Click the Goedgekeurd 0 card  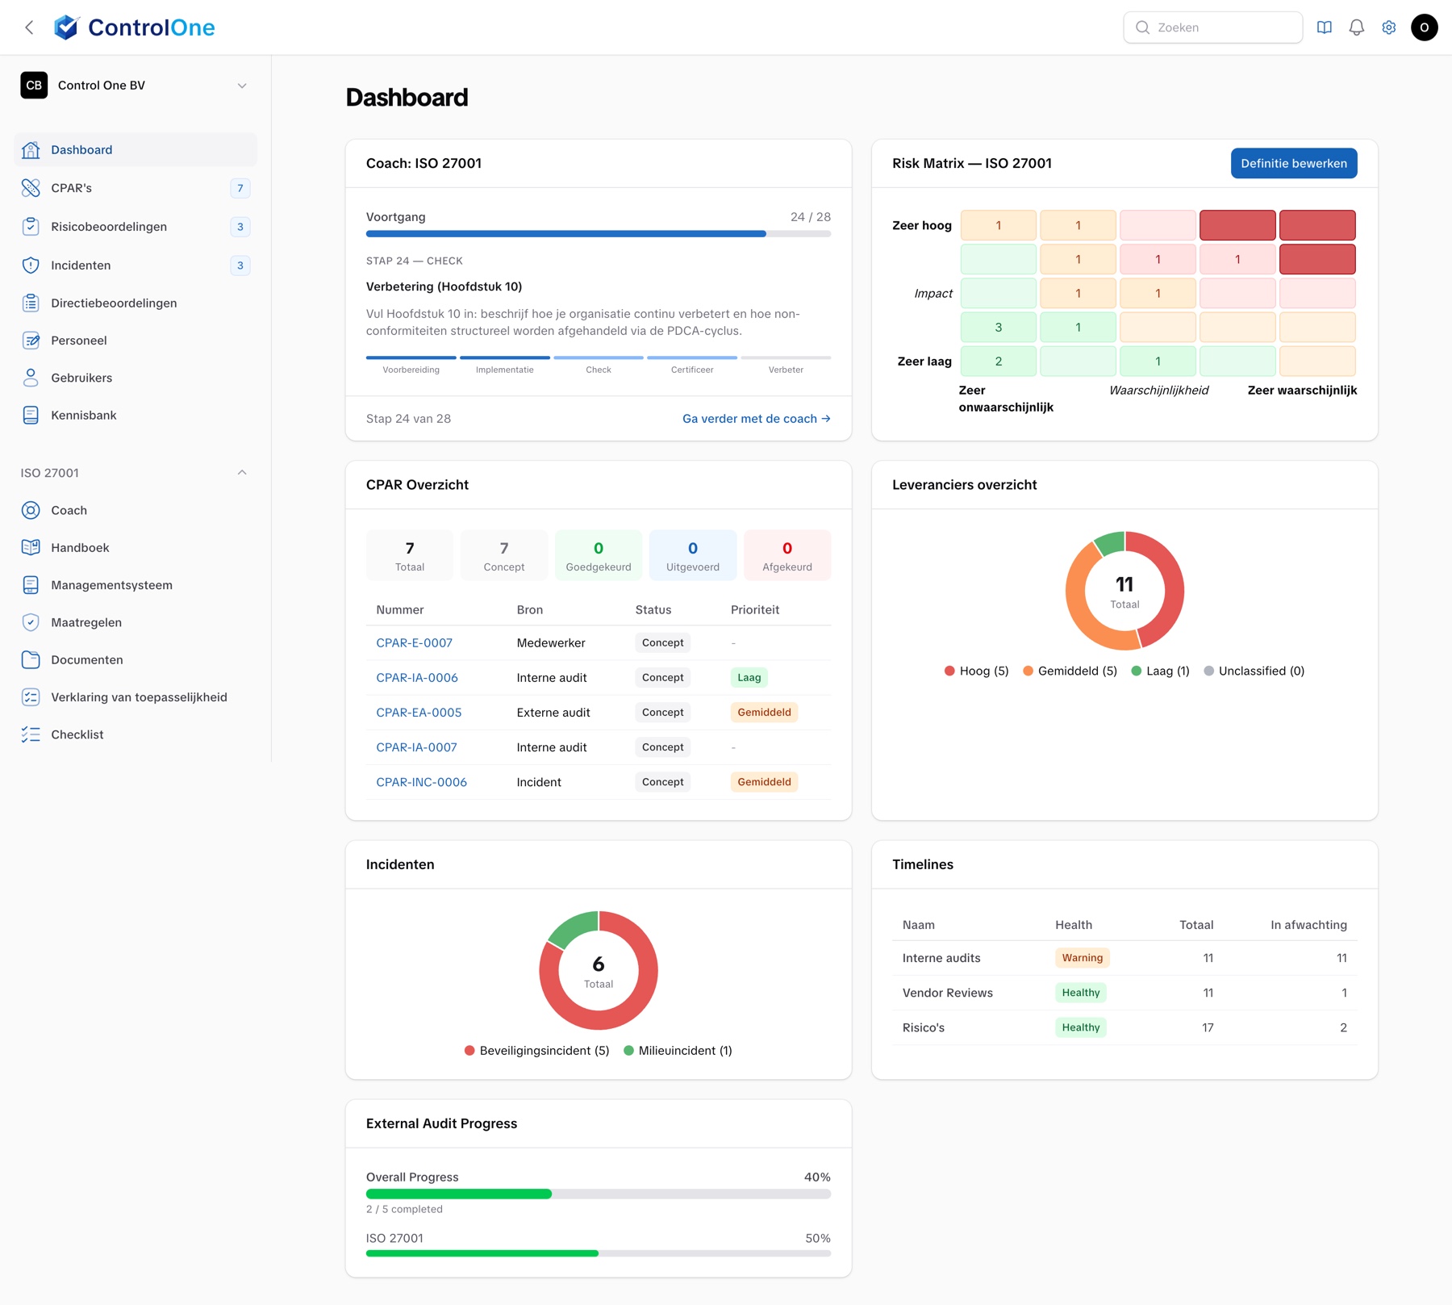click(x=599, y=555)
